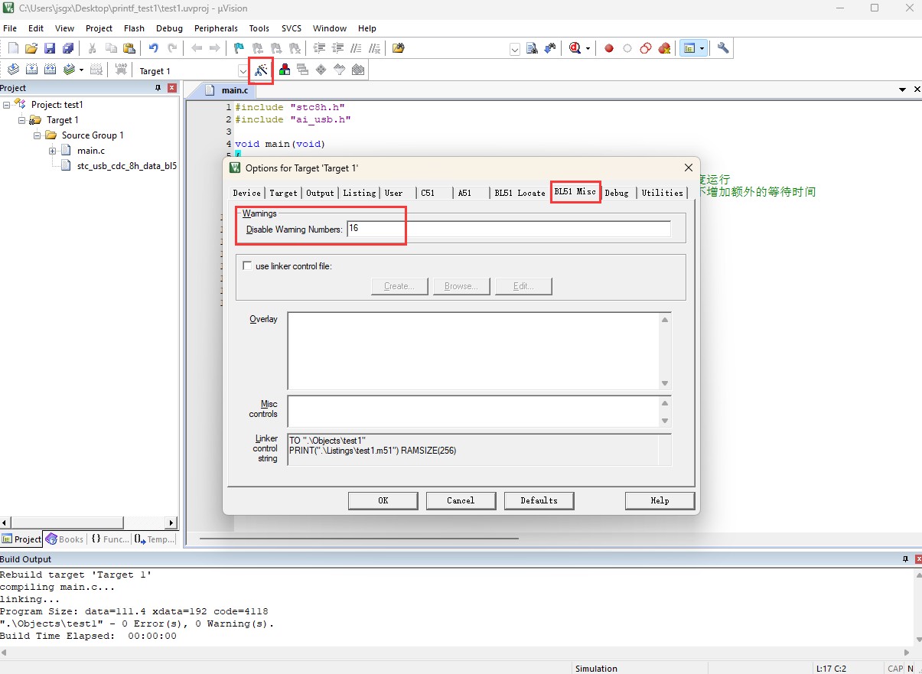Toggle bookmark with the flag icon
The image size is (922, 674).
pyautogui.click(x=239, y=48)
